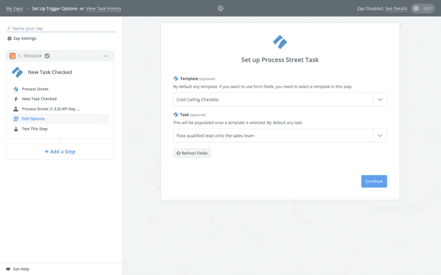
Task: Click the Zapier asterisk logo in header
Action: click(x=220, y=9)
